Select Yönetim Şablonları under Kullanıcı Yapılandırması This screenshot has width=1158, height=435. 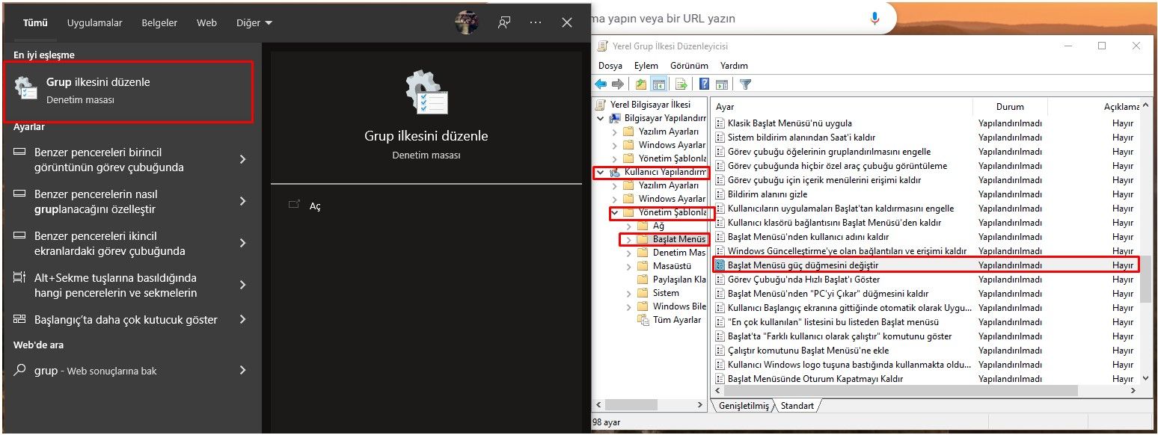pos(672,212)
